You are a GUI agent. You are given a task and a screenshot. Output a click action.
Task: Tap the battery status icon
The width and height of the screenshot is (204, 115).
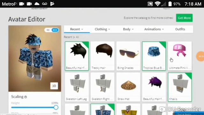170,4
